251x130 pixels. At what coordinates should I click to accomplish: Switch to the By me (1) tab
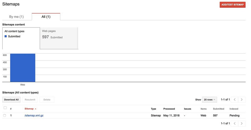(x=16, y=17)
